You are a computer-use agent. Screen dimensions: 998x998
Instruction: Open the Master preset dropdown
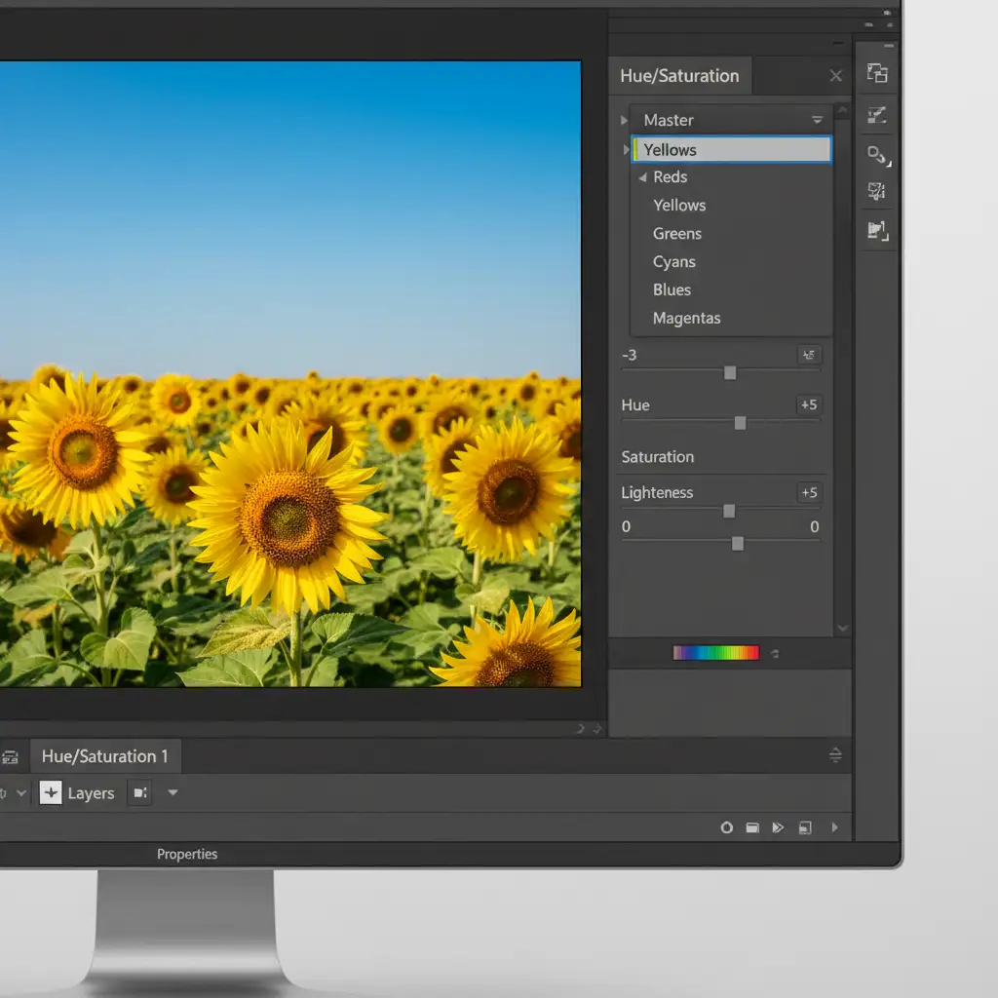pyautogui.click(x=817, y=120)
